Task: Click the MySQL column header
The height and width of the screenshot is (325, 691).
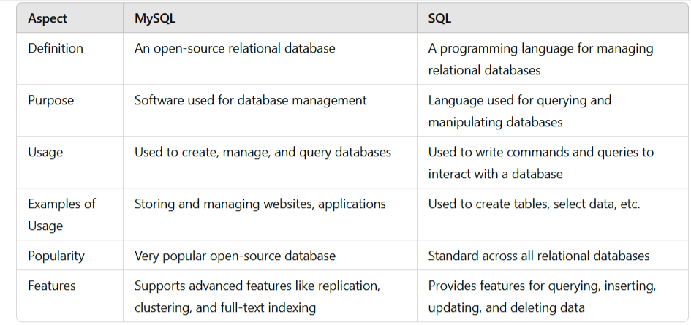Action: point(270,20)
